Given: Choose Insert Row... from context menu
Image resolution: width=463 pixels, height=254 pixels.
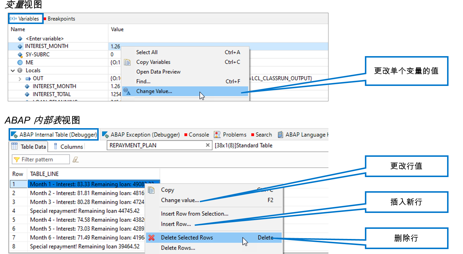Looking at the screenshot, I should pyautogui.click(x=176, y=224).
